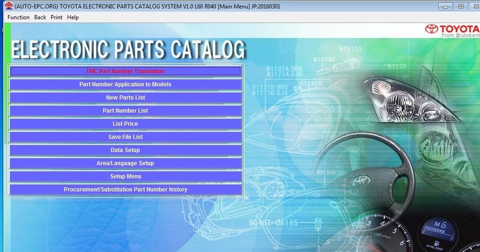
Task: Open Procurement/Substitution Part Number history
Action: tap(125, 190)
